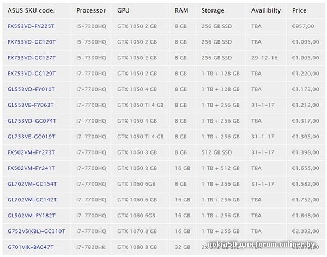The image size is (327, 257).
Task: Open the FX502VM-FY273T SKU link
Action: (31, 152)
